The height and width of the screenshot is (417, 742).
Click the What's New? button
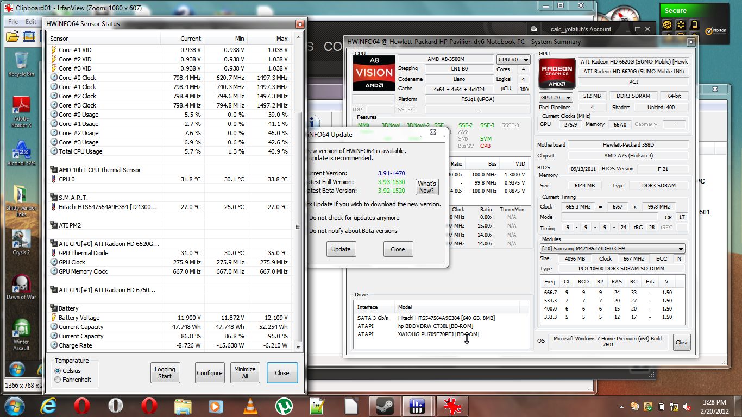coord(426,187)
